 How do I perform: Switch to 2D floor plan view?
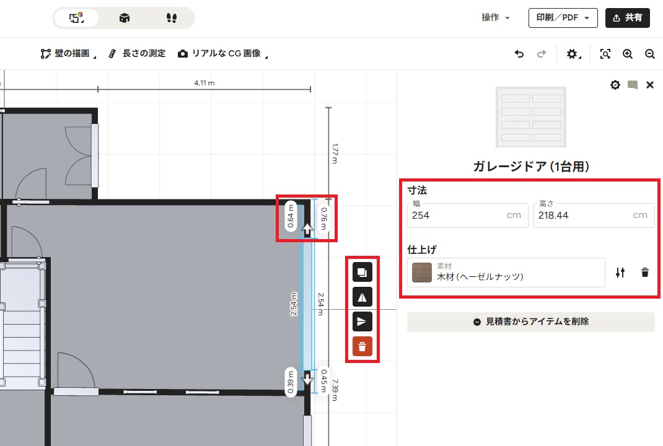click(77, 18)
